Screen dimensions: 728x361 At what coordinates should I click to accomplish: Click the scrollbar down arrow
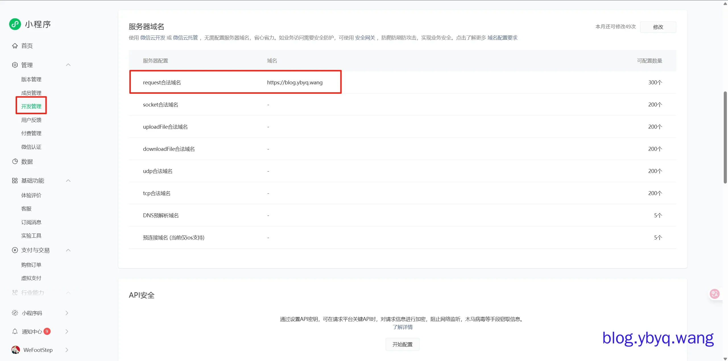(725, 358)
